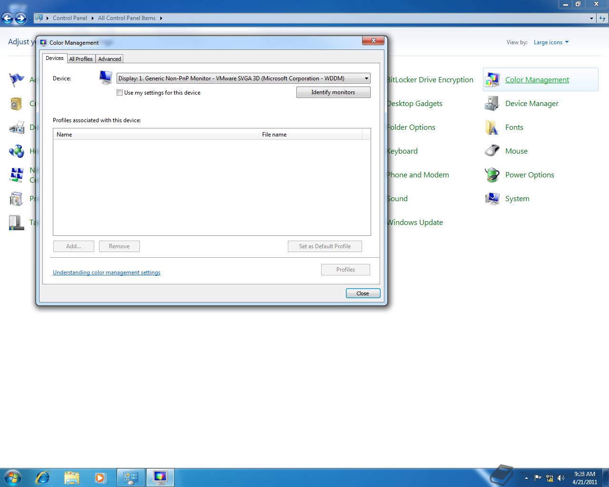Expand the Device display dropdown
609x487 pixels.
pos(366,78)
